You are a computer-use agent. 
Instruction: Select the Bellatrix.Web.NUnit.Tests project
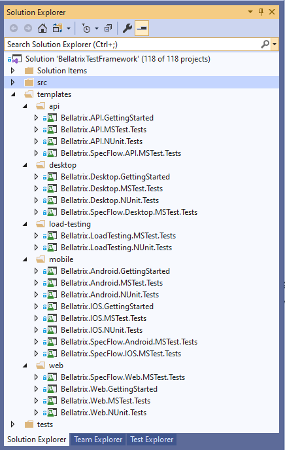[103, 413]
